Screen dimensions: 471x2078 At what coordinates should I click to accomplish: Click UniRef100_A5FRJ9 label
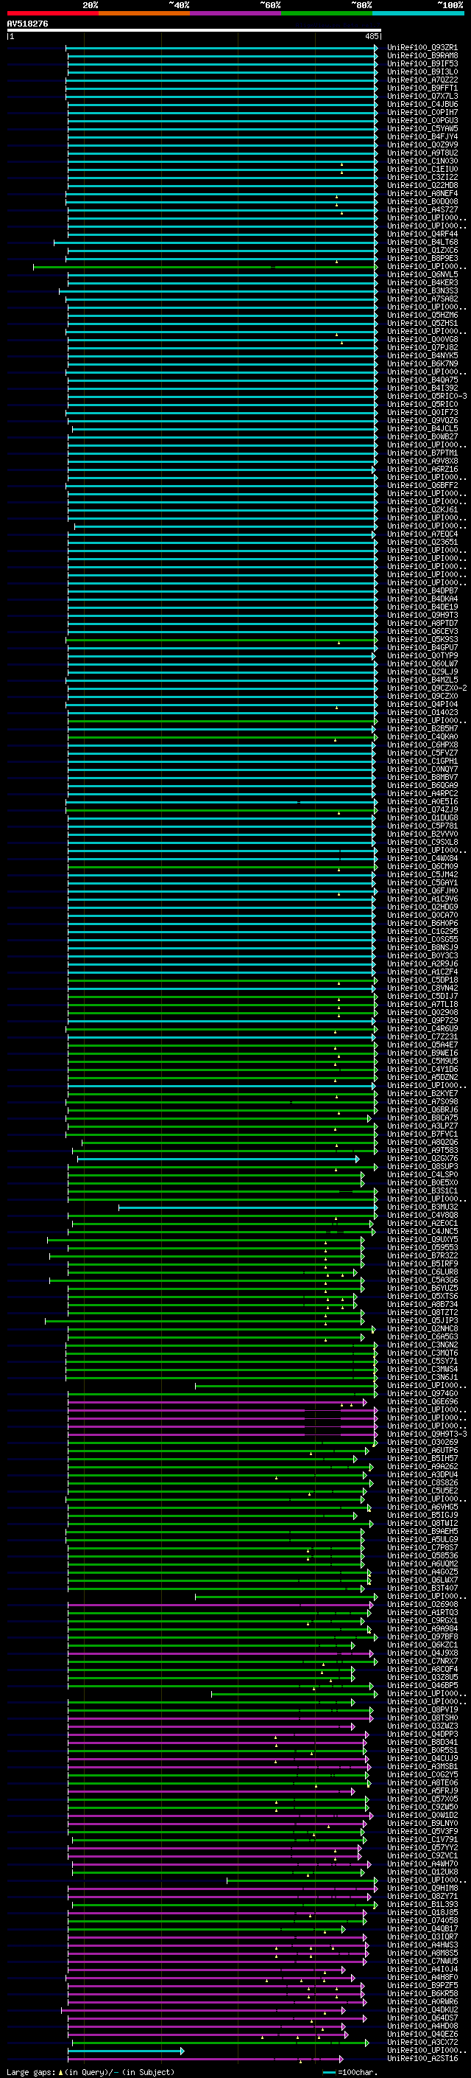click(x=422, y=1791)
